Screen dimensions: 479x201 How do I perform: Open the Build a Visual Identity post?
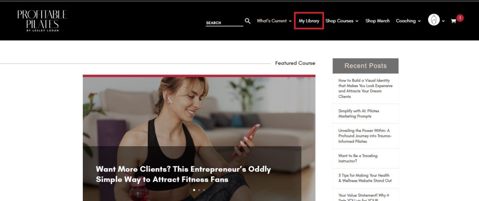click(365, 89)
